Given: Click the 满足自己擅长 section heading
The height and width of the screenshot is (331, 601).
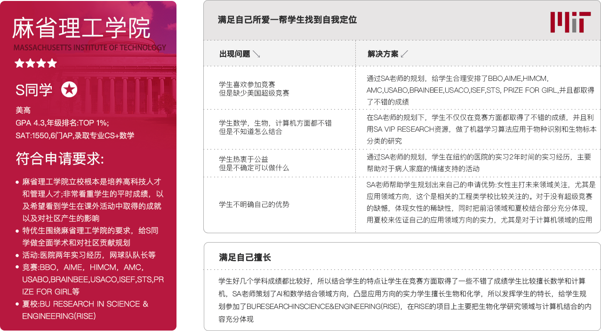Looking at the screenshot, I should click(x=245, y=257).
